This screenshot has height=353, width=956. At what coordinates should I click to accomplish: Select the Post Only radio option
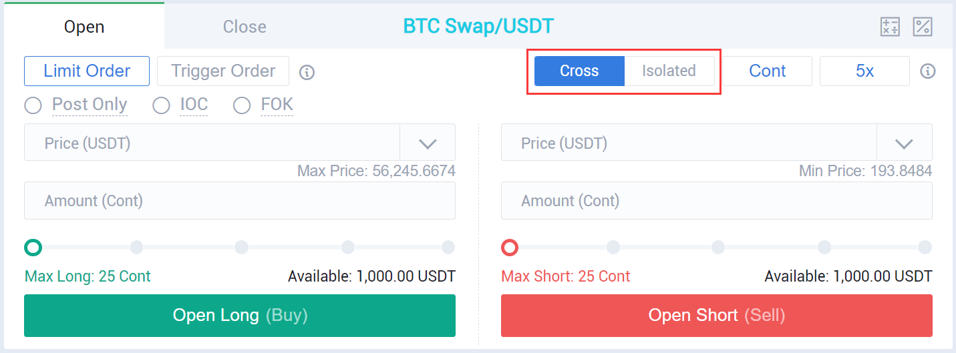click(x=33, y=105)
